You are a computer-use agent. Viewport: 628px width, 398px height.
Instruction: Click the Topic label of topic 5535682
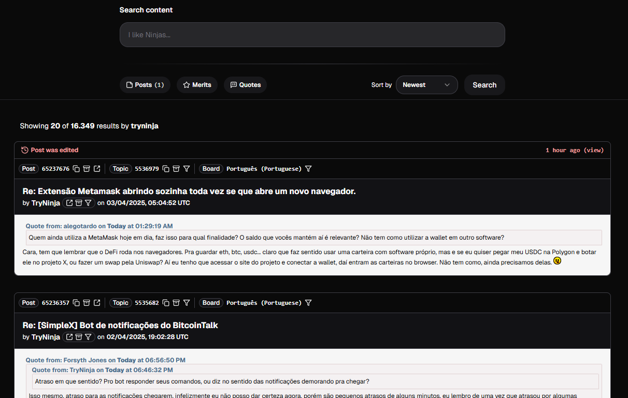pos(120,303)
